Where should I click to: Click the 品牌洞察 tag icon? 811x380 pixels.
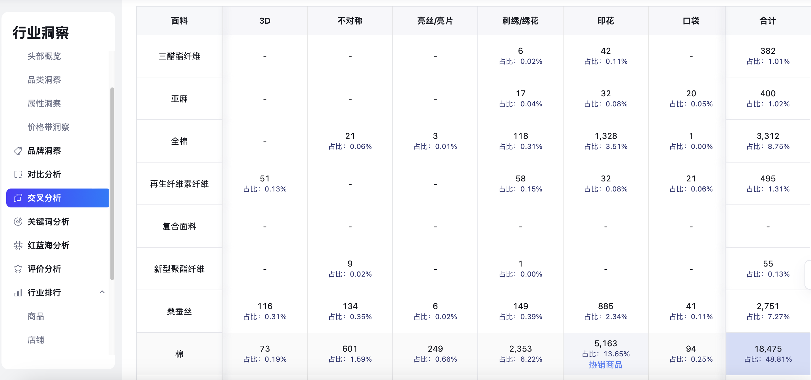[x=18, y=151]
